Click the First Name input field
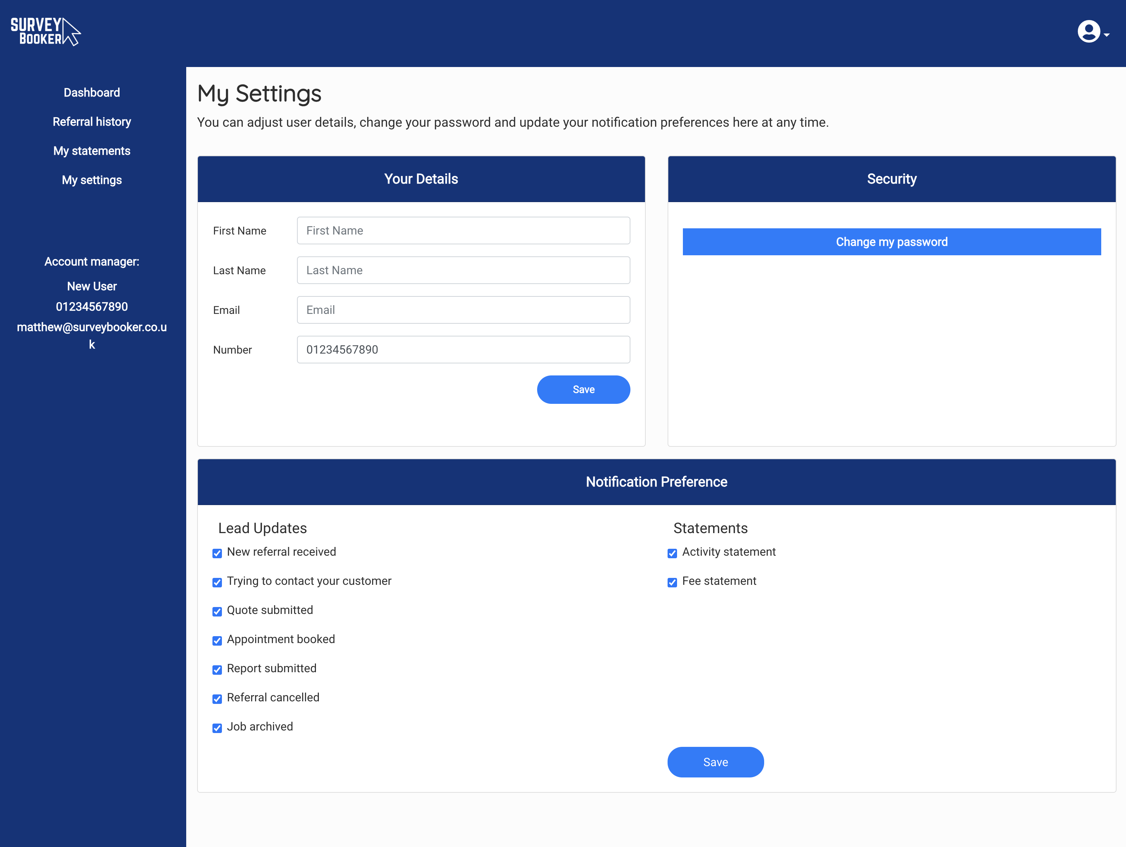The image size is (1126, 847). [x=463, y=231]
